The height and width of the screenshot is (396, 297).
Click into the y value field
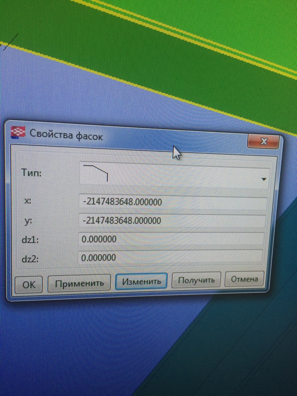coord(172,220)
